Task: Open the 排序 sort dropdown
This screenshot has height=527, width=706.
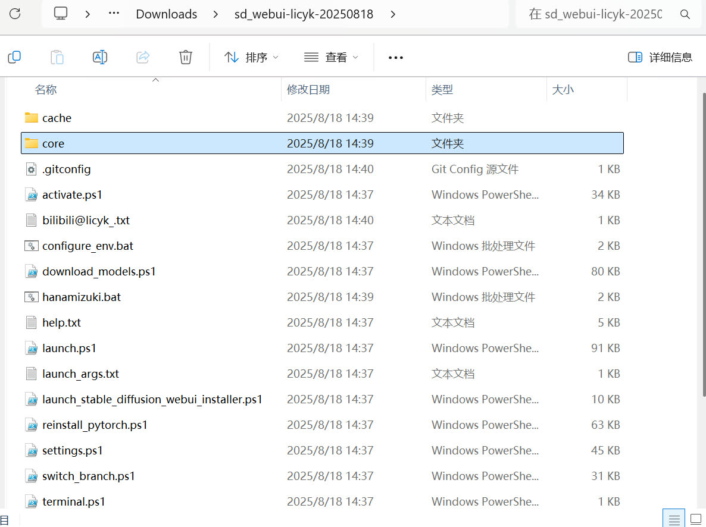Action: [x=251, y=57]
